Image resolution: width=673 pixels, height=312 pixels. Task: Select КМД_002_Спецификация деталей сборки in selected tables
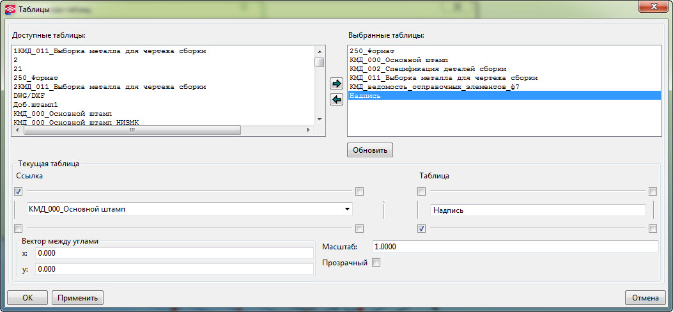[x=428, y=68]
